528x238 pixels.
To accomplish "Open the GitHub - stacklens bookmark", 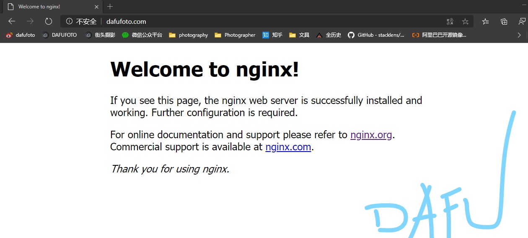I will (x=376, y=35).
